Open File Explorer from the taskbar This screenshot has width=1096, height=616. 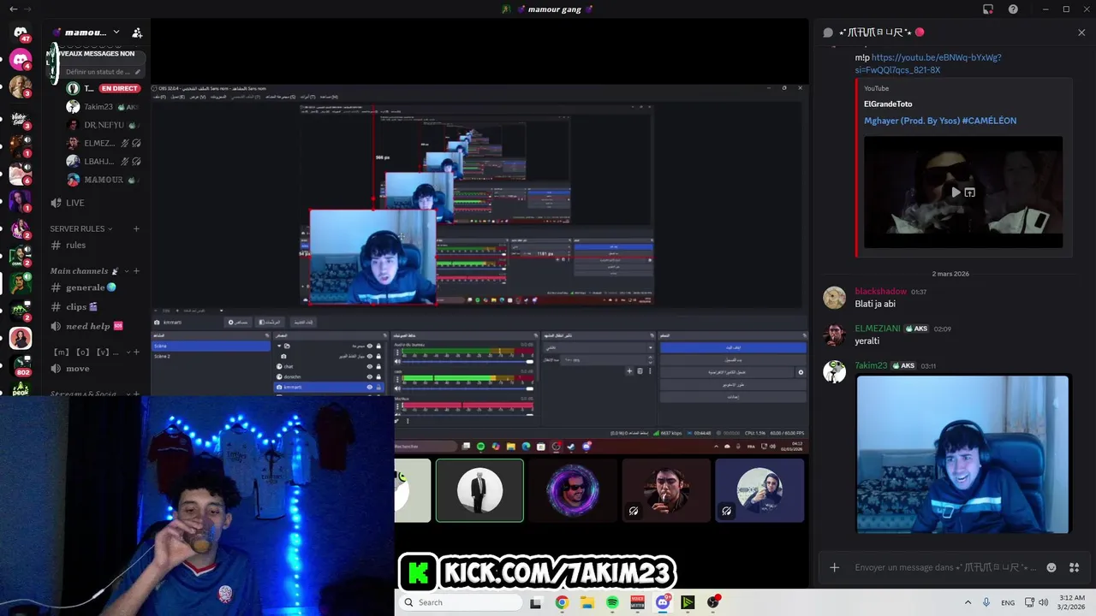587,602
